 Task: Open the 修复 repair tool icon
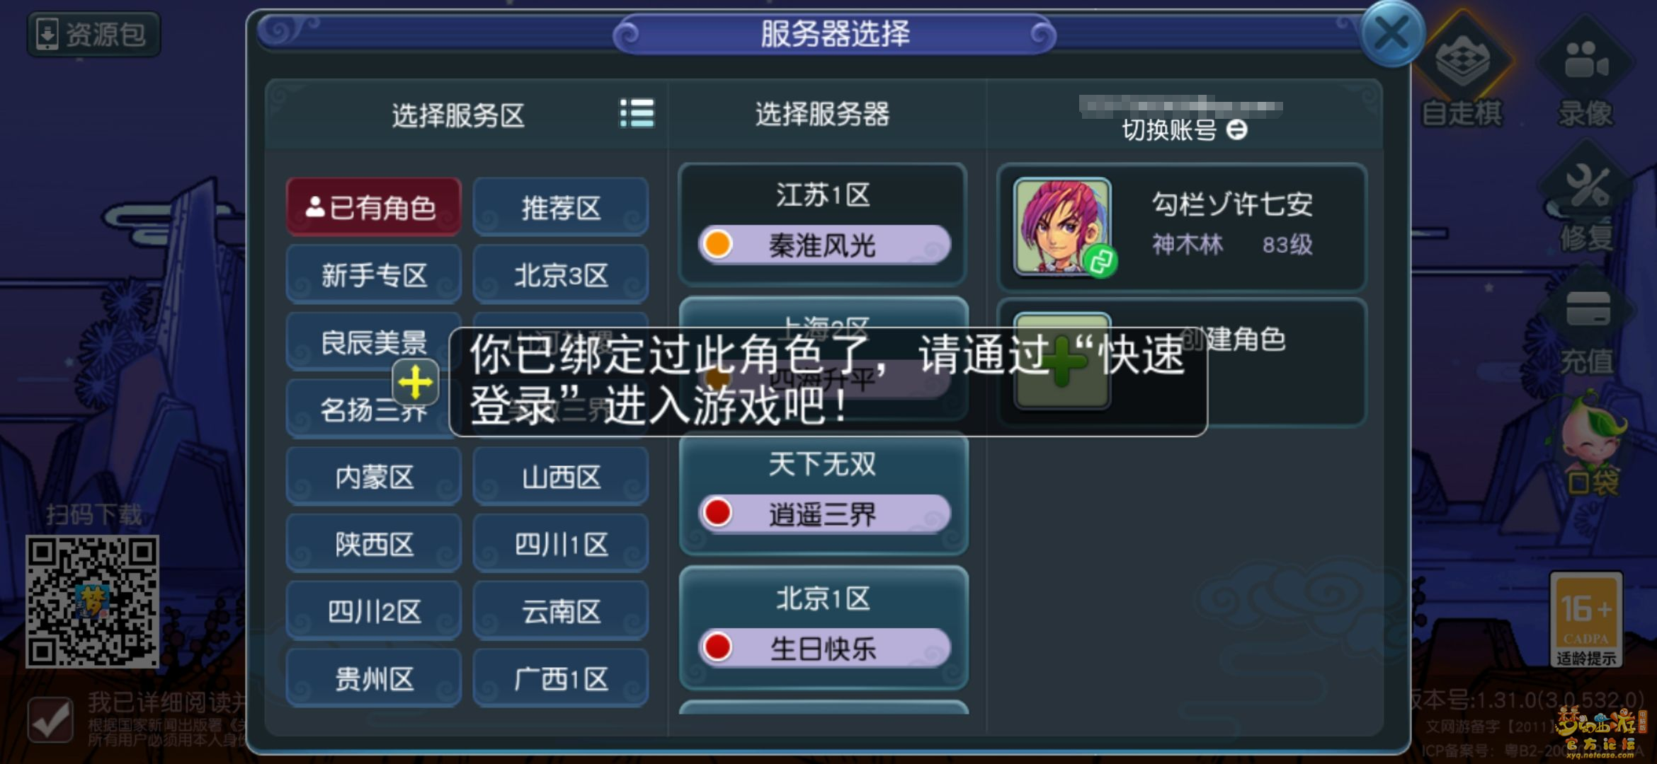(1586, 202)
